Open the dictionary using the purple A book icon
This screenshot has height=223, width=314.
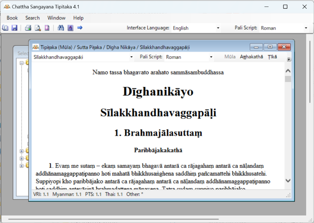70,28
